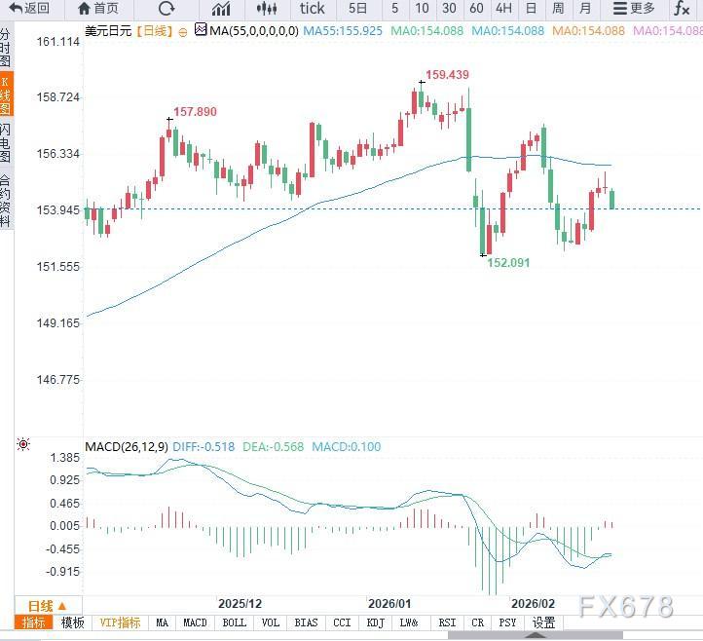Click the 返回 back arrow icon
Image resolution: width=703 pixels, height=641 pixels.
point(17,9)
